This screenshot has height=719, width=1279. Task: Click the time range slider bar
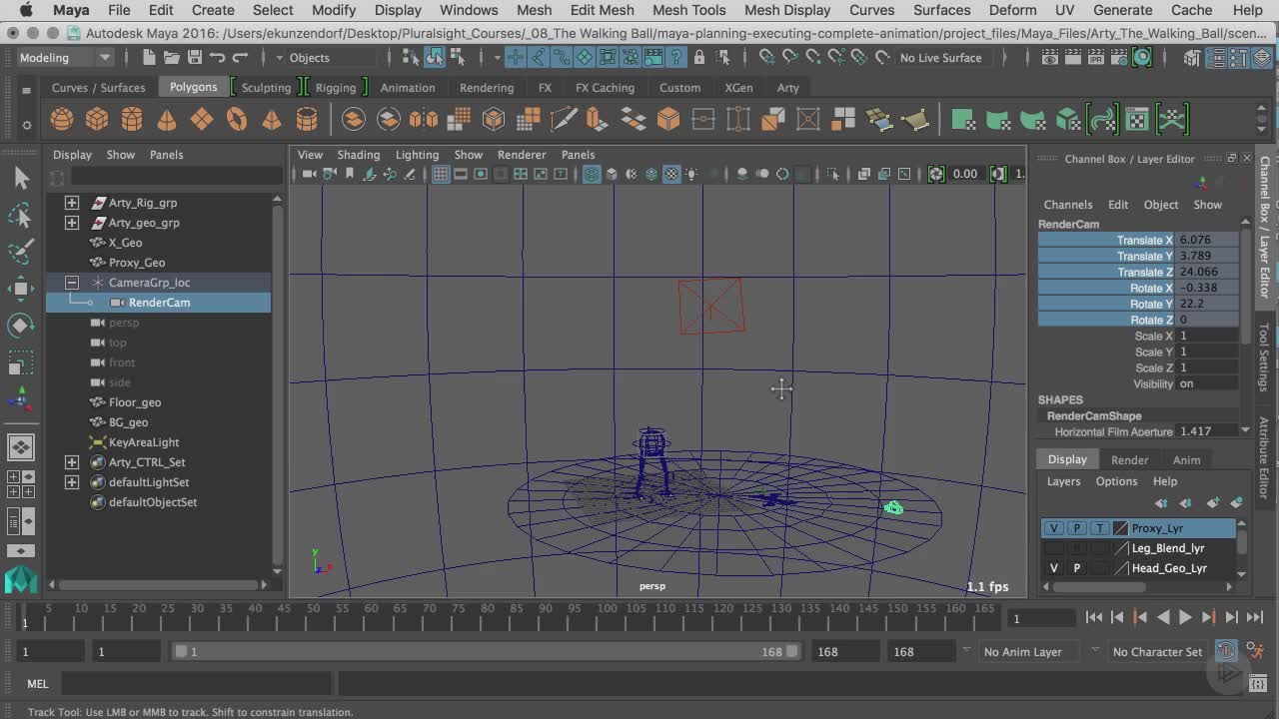coord(488,651)
